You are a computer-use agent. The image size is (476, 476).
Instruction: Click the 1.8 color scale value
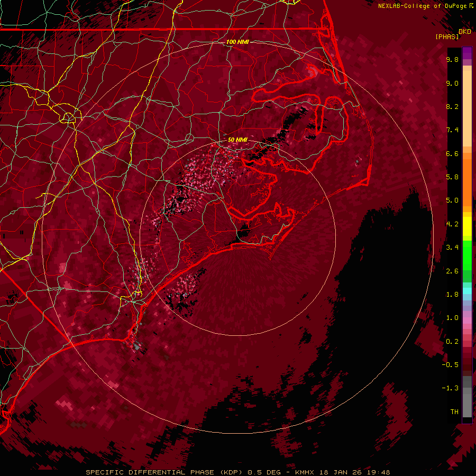click(x=452, y=295)
